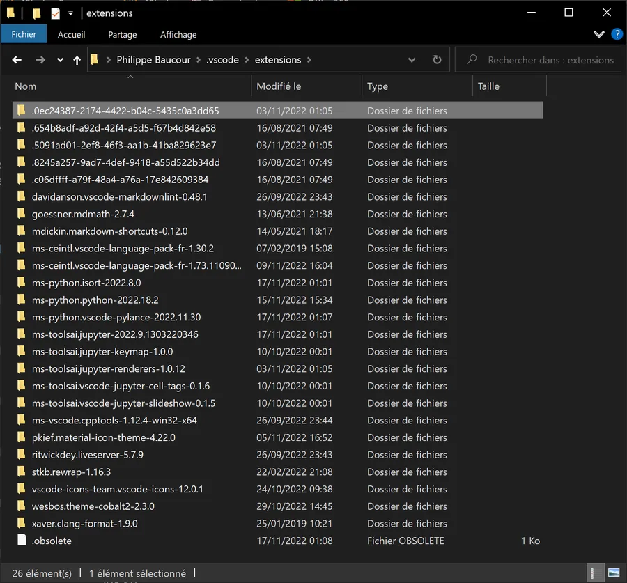Select wesbos.theme-cobalt2-2.3.0 folder

(93, 506)
